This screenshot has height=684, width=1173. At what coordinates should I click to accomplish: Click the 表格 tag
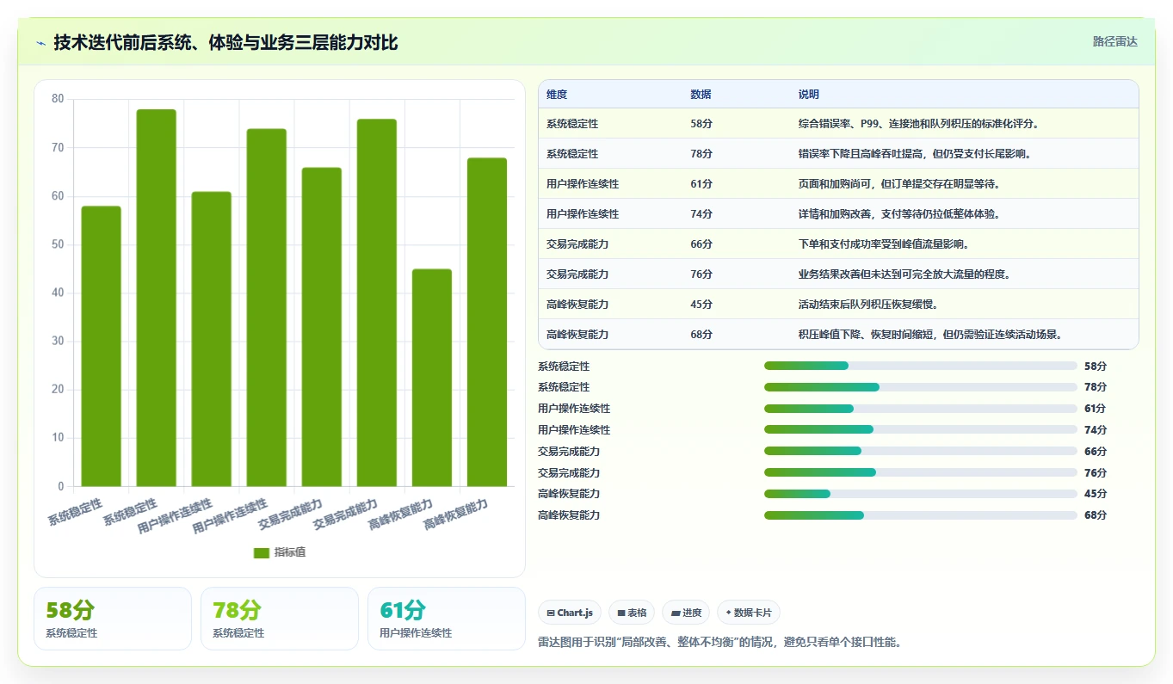click(x=632, y=613)
